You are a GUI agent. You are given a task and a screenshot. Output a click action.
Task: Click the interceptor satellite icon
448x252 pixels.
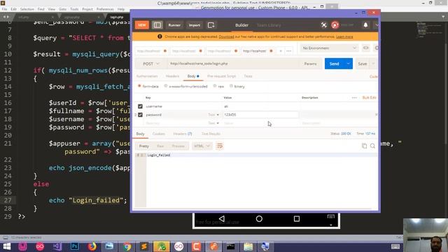pyautogui.click(x=323, y=25)
